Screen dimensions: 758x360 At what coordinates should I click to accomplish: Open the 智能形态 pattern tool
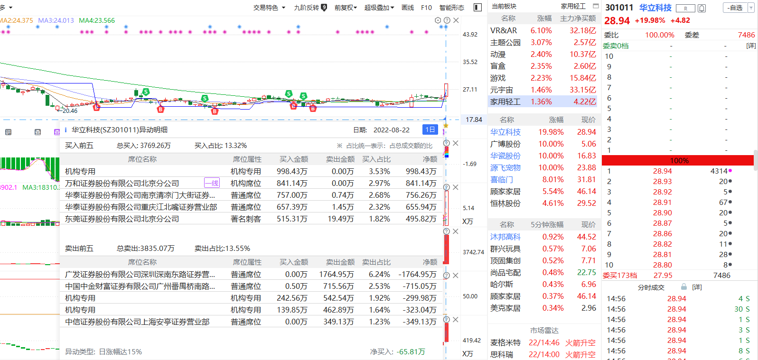click(x=451, y=8)
